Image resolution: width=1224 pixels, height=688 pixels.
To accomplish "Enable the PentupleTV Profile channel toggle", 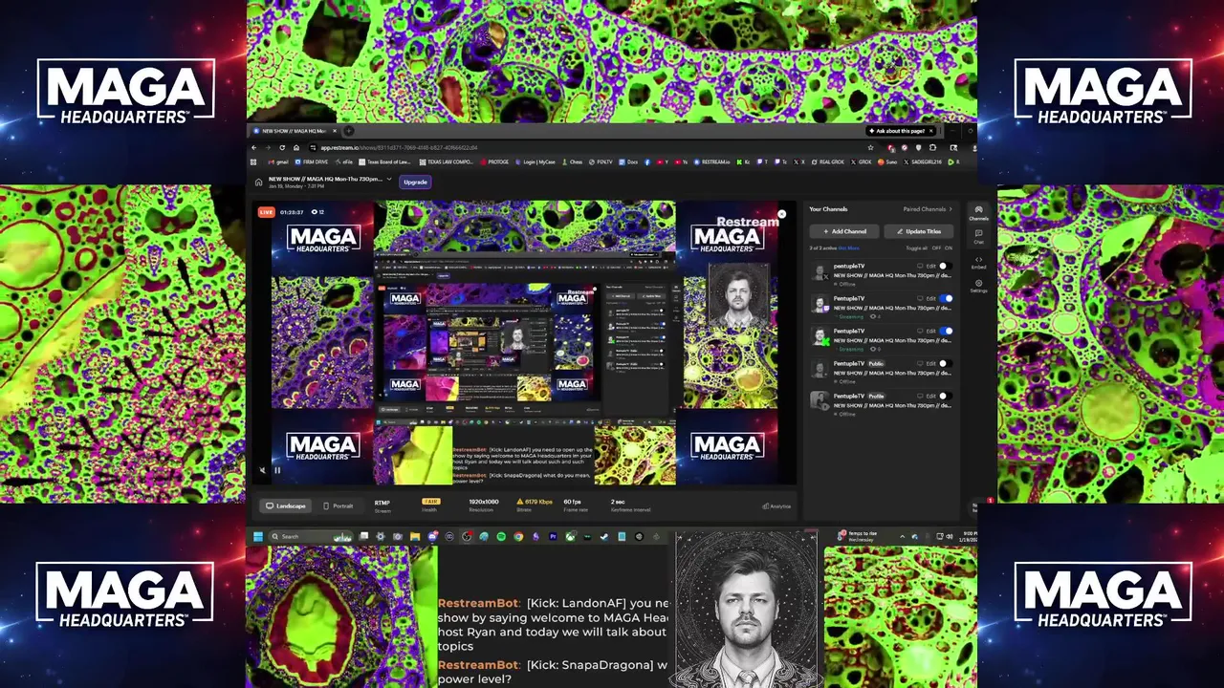I will tap(944, 397).
